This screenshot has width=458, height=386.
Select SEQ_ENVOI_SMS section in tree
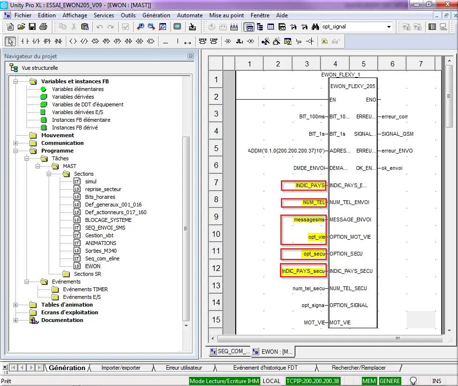(105, 228)
